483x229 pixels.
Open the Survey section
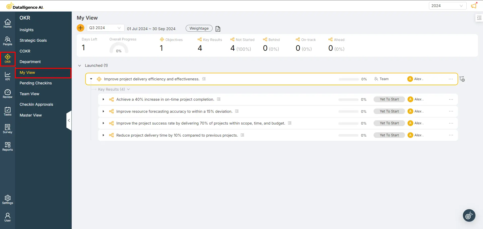tap(7, 129)
